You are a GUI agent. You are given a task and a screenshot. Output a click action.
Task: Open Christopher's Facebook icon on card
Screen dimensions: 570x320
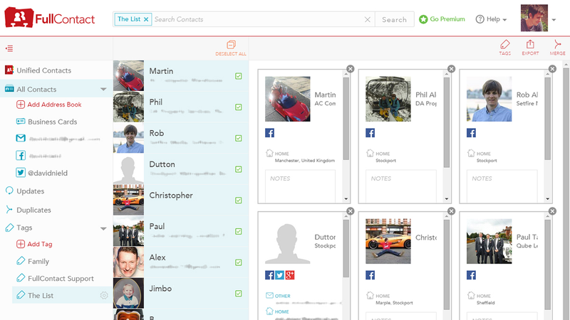[370, 275]
